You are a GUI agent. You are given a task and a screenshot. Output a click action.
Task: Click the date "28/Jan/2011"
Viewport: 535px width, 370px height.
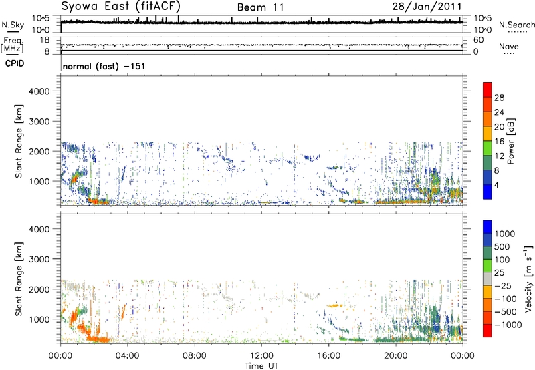click(427, 6)
